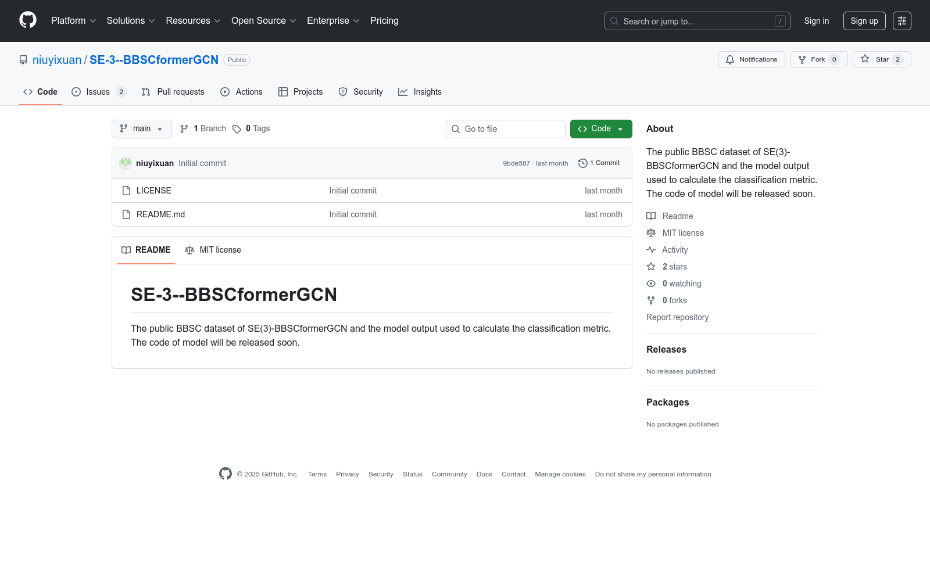Click the Notifications bell button

[x=752, y=59]
